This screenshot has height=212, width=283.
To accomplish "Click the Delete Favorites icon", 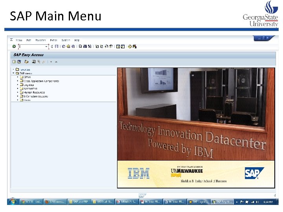I will click(39, 62).
